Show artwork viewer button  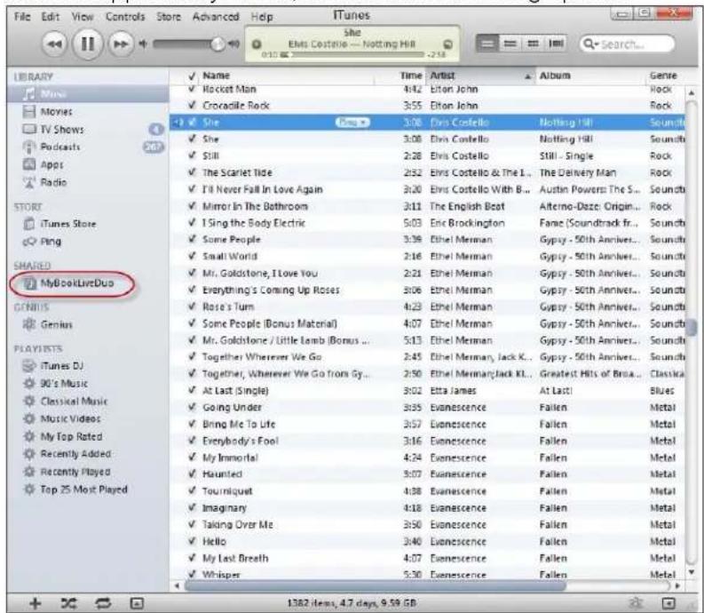click(x=137, y=603)
